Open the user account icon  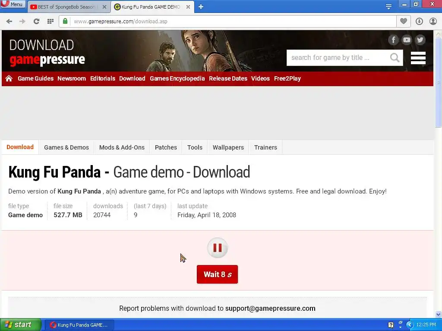[x=433, y=22]
